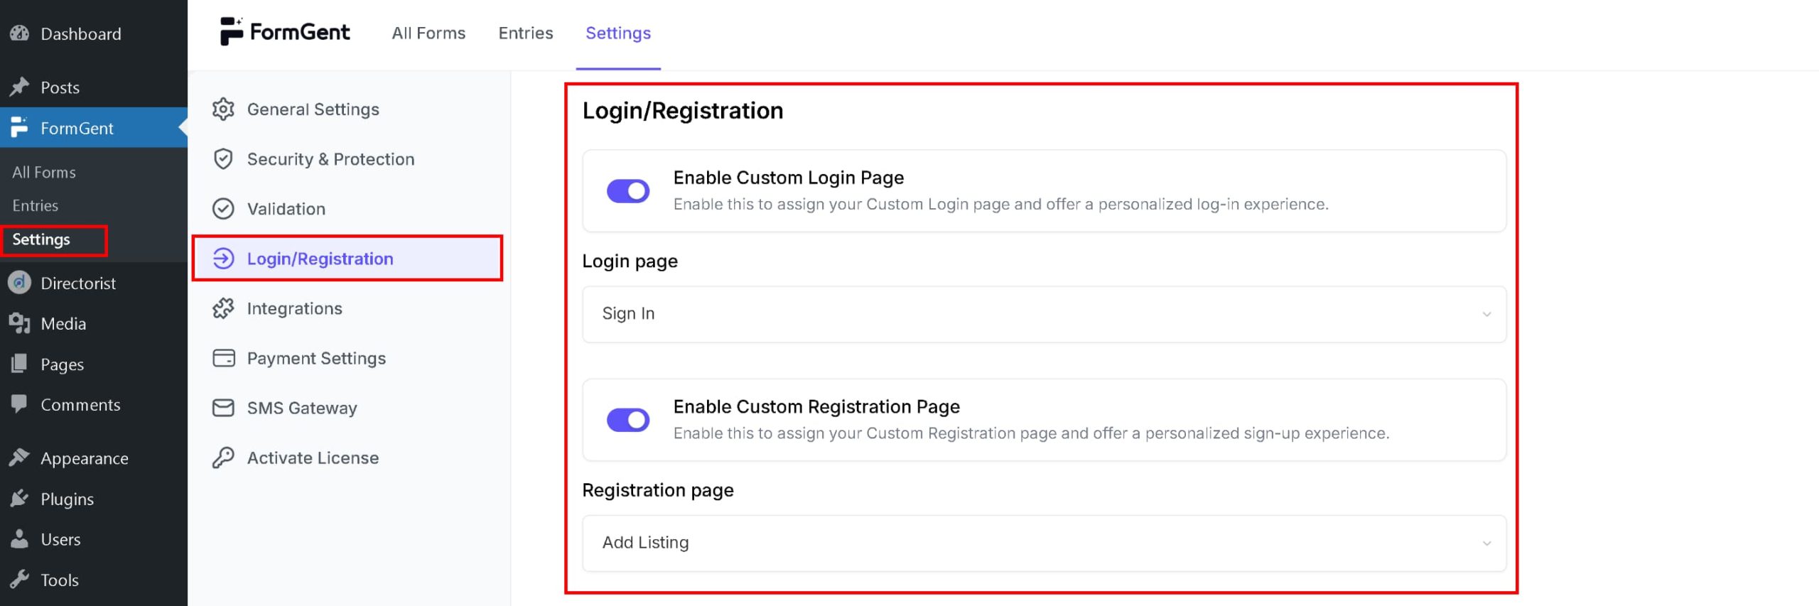
Task: Click the Tools wrench icon
Action: 20,580
